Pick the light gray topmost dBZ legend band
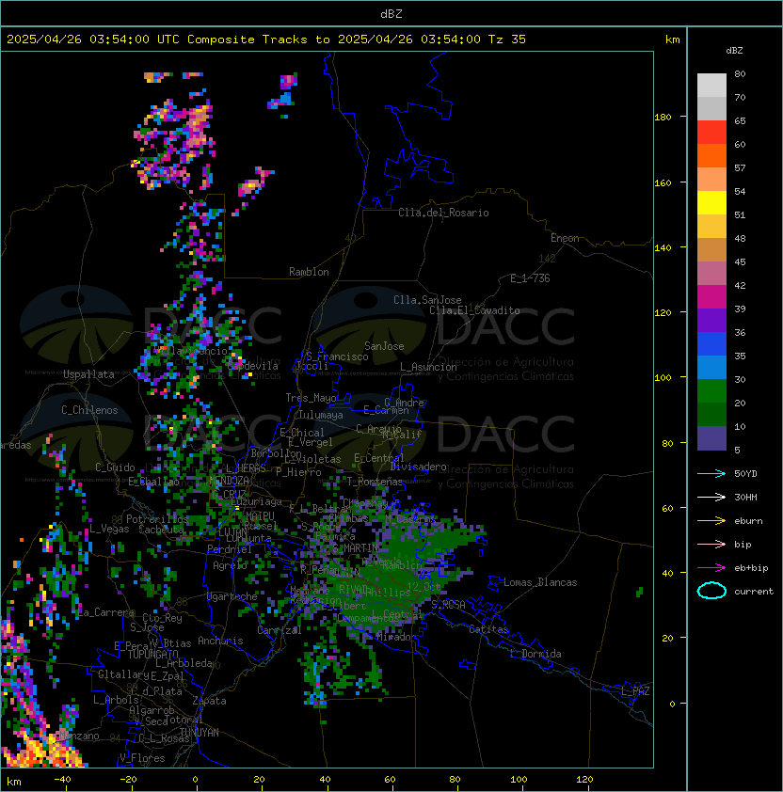This screenshot has width=783, height=792. 711,86
